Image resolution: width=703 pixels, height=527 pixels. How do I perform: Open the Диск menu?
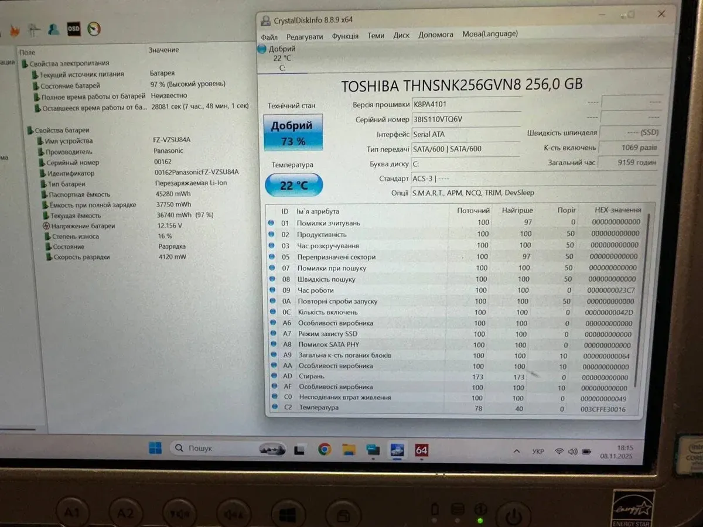[x=401, y=35]
